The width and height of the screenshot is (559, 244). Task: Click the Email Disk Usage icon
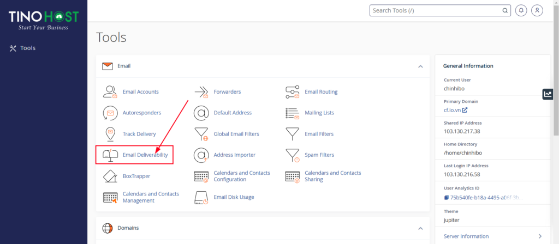coord(201,197)
